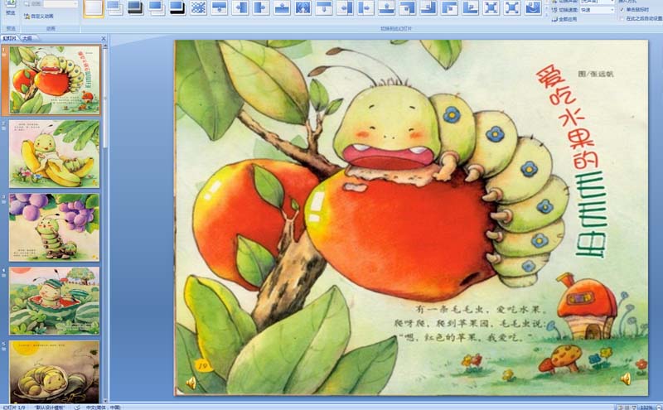Apply the uncover up transition effect
Viewport: 663px width, 410px height.
[x=386, y=8]
